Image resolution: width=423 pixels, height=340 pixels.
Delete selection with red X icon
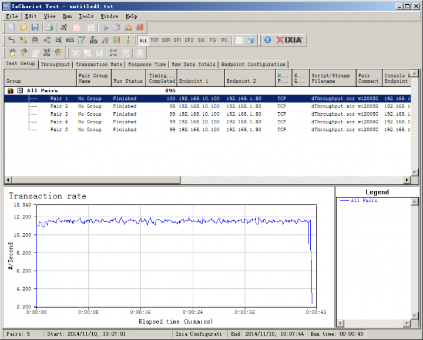(140, 27)
